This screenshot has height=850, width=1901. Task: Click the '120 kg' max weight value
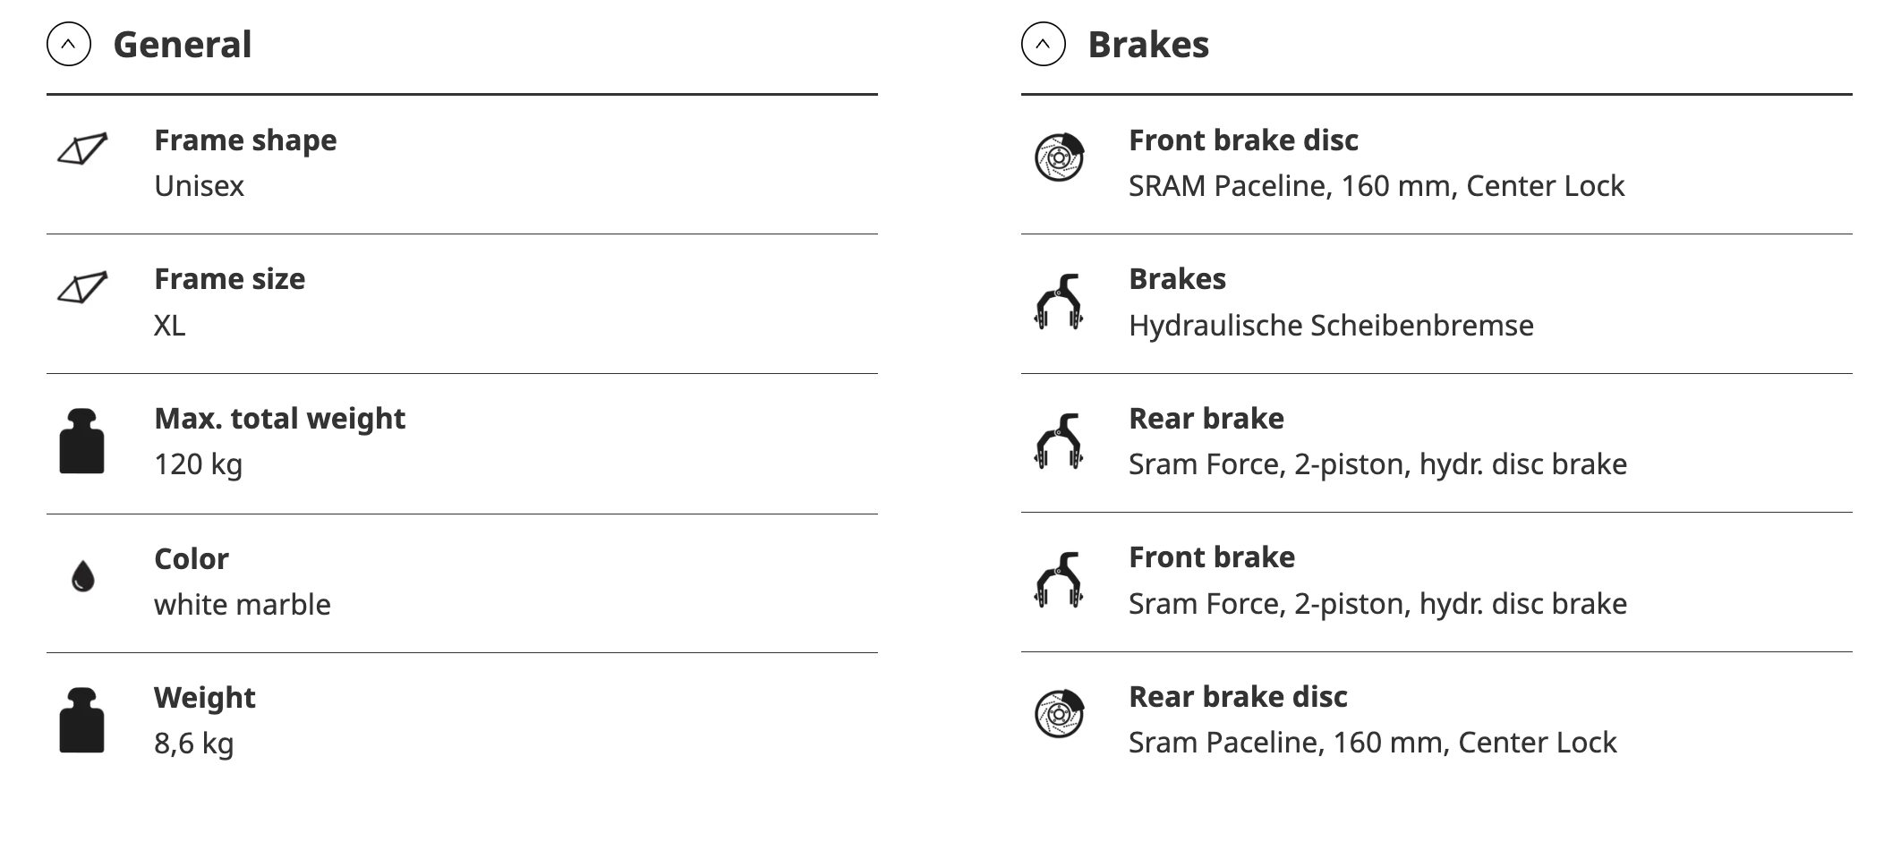pyautogui.click(x=198, y=464)
